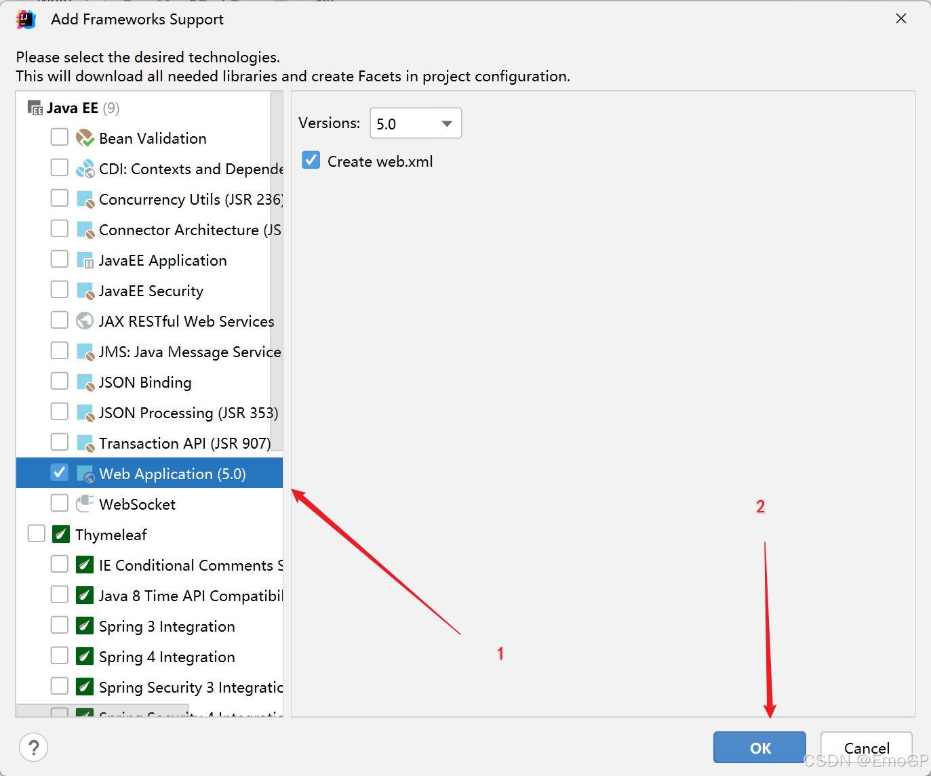Select the JavaEE Security row

[x=149, y=291]
